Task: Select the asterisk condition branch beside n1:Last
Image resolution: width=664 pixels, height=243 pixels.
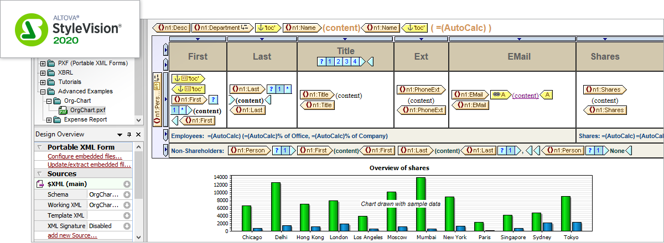Action: [288, 89]
